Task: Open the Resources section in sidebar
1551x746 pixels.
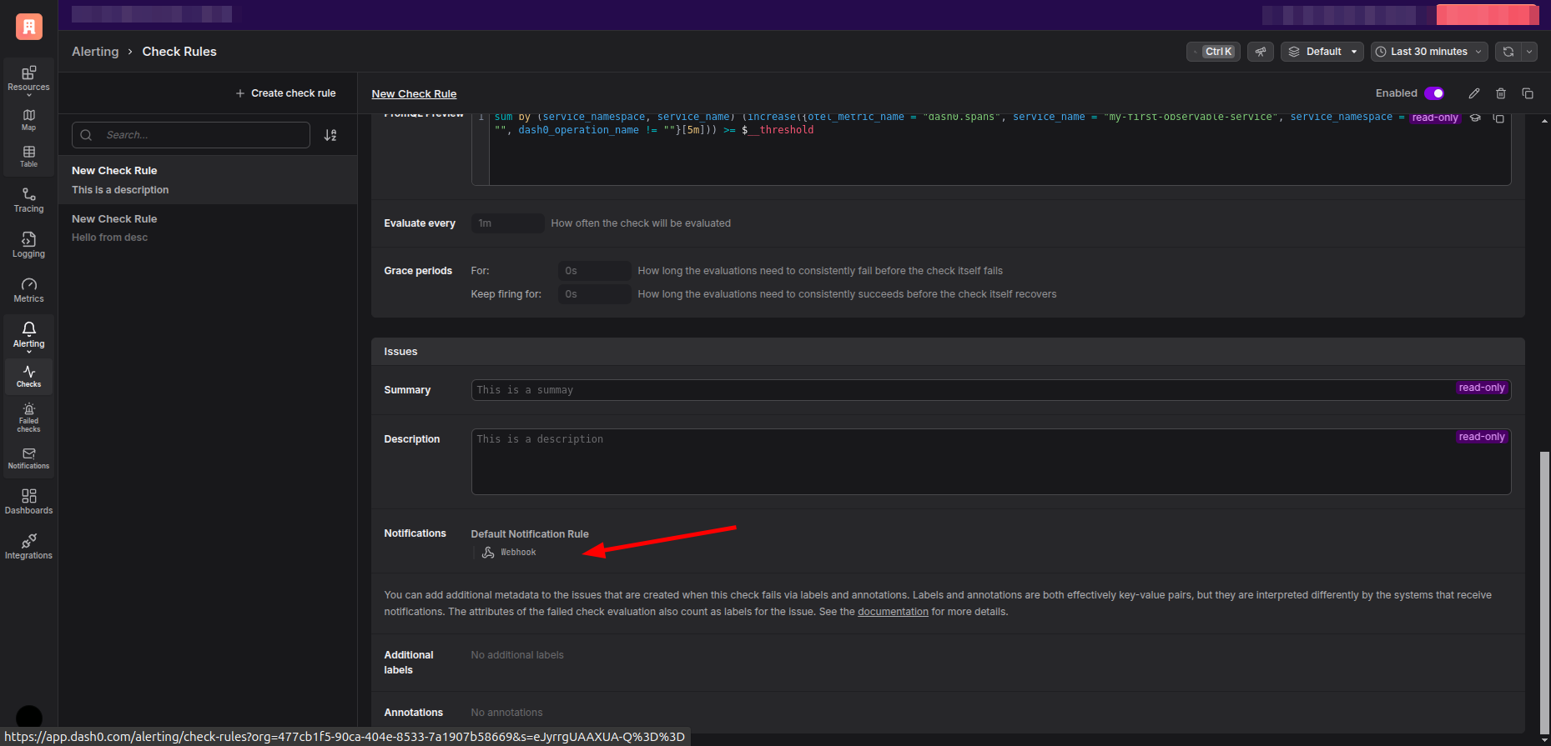Action: [28, 80]
